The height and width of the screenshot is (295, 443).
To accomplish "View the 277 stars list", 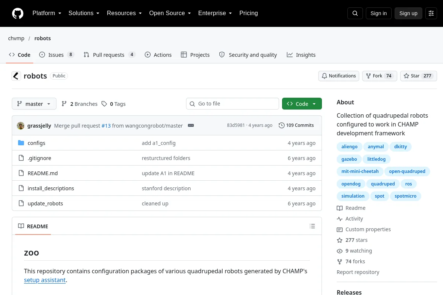I will (x=352, y=240).
